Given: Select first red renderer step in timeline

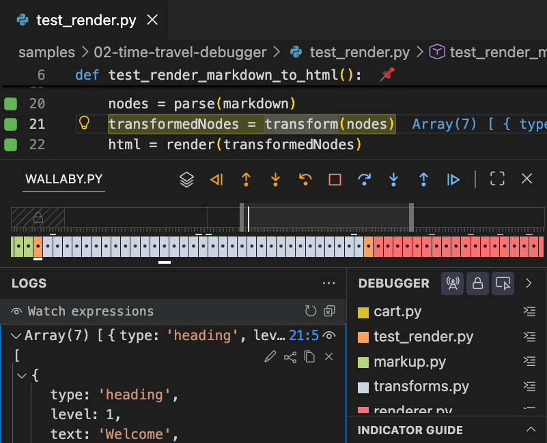Looking at the screenshot, I should (378, 247).
